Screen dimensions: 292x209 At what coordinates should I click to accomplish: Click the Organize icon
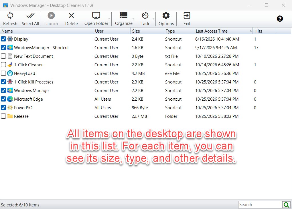click(x=124, y=15)
